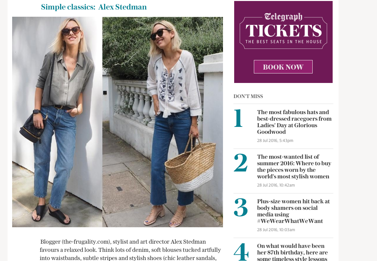Click THE BEST SEATS IN THE HOUSE tagline
Image resolution: width=377 pixels, height=261 pixels.
click(283, 42)
